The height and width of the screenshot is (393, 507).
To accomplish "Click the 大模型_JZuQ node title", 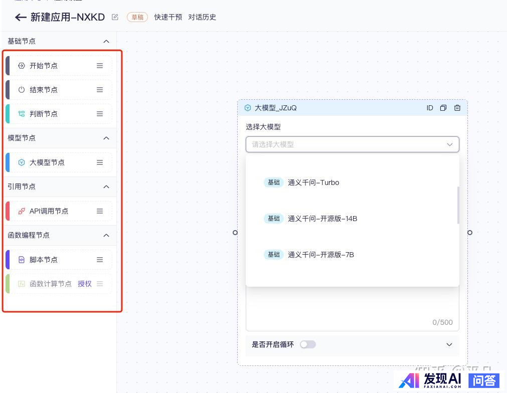I will coord(275,108).
